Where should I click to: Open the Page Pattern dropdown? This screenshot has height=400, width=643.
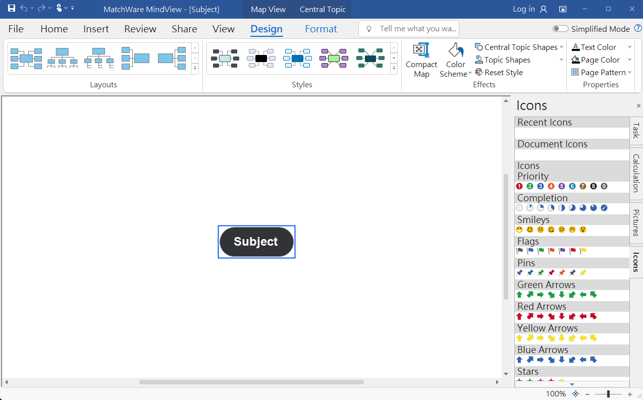coord(629,73)
